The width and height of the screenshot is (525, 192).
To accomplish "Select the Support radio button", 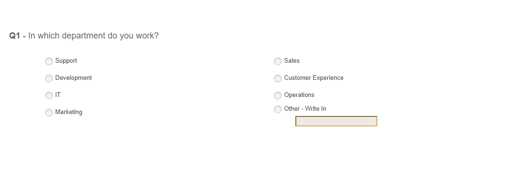I will click(49, 61).
